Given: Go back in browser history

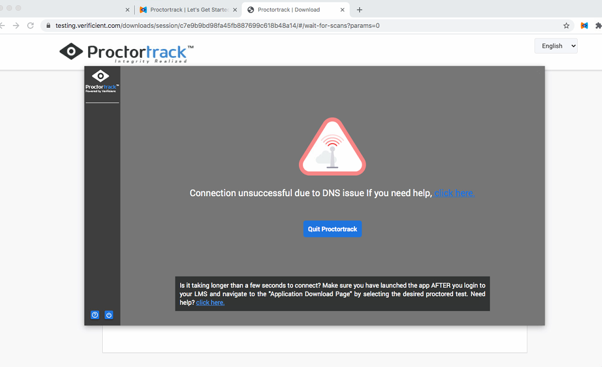Looking at the screenshot, I should [2, 26].
